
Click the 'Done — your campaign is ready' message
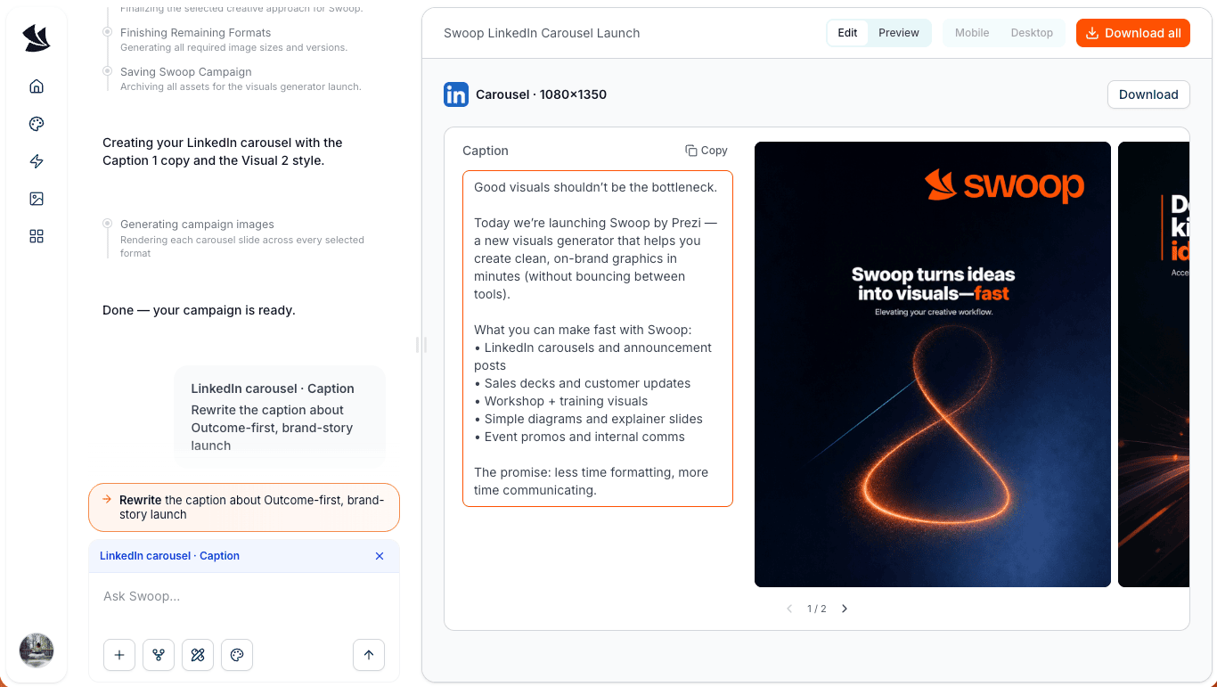[x=199, y=310]
